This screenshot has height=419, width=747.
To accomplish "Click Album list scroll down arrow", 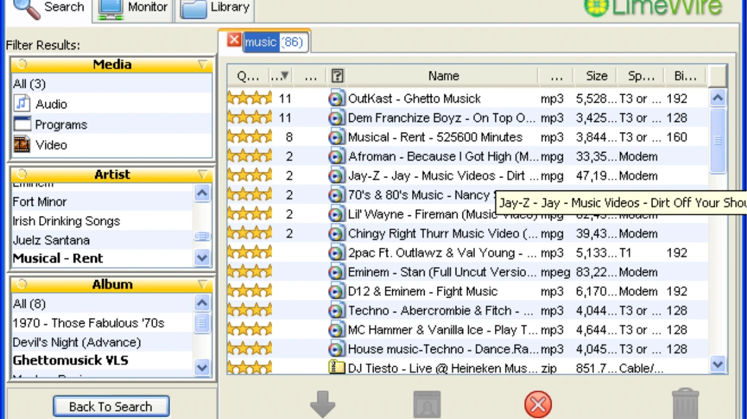I will (x=202, y=367).
